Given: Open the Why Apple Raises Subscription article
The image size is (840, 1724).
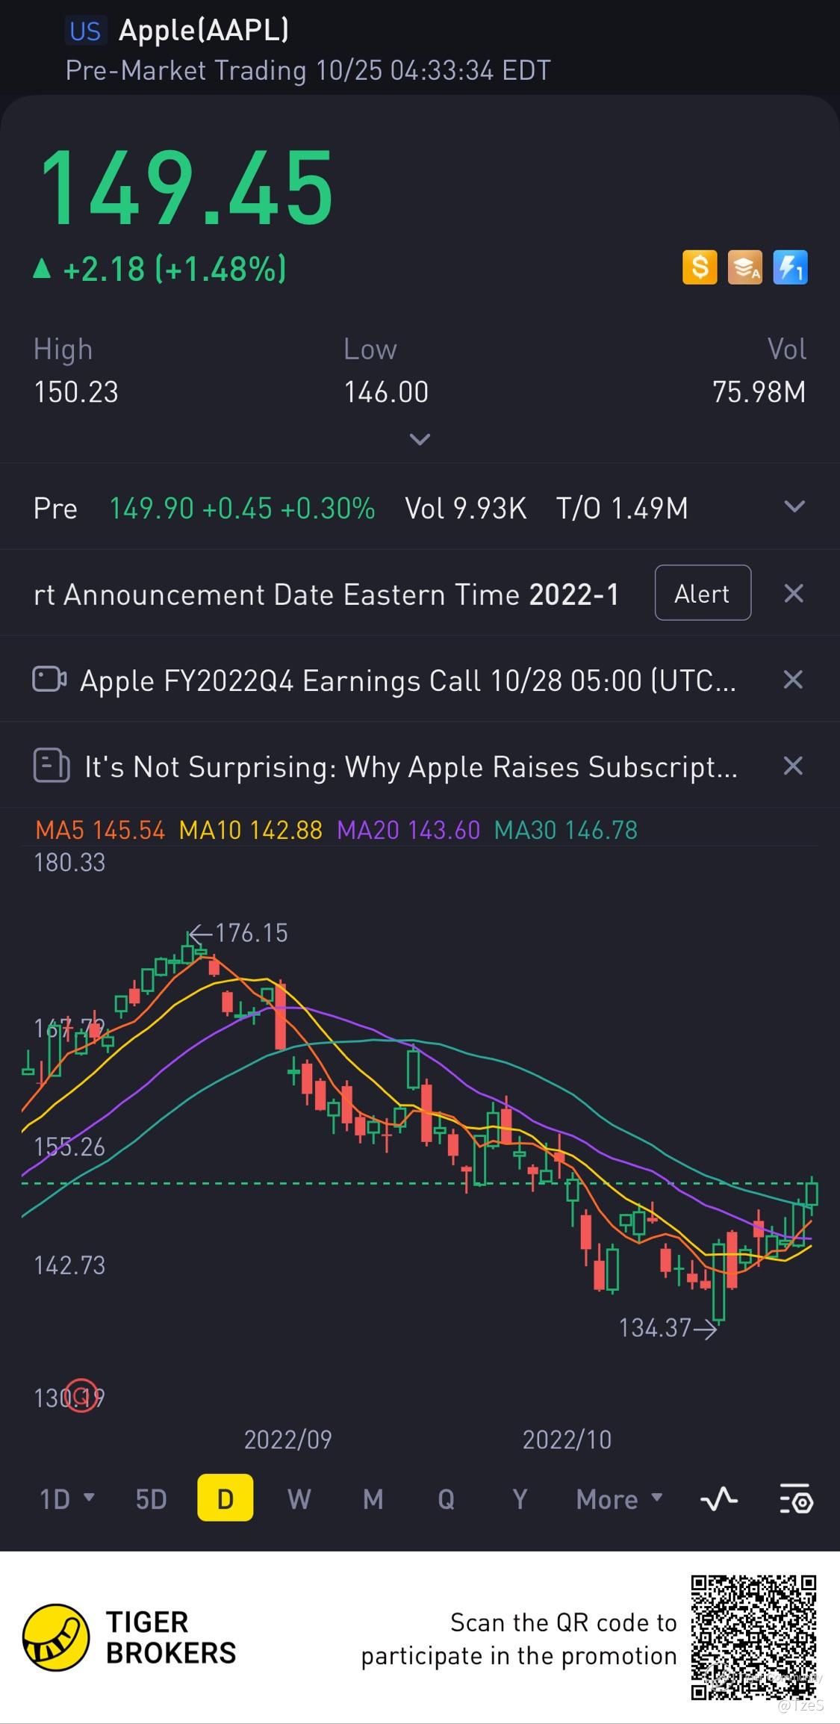Looking at the screenshot, I should click(411, 766).
